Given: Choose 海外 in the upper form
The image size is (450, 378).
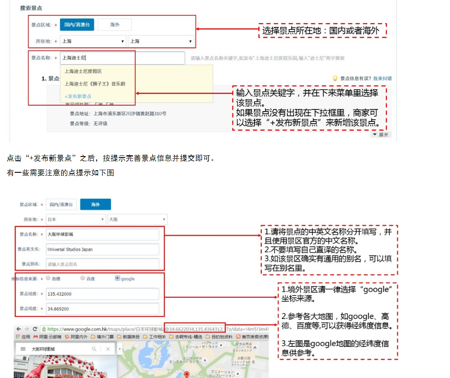Looking at the screenshot, I should [115, 25].
